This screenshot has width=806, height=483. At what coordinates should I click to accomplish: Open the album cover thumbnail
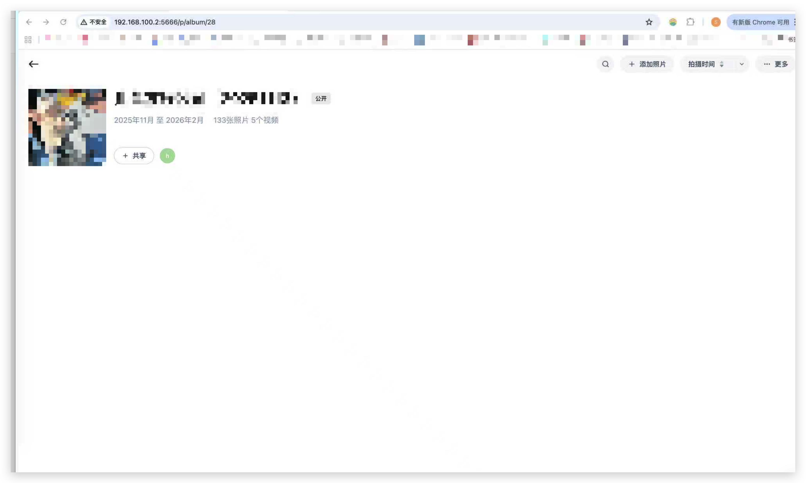pos(67,128)
